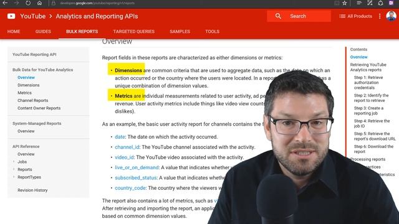Screen dimensions: 399x224
Task: Open Dimensions in left sidebar
Action: pyautogui.click(x=29, y=85)
